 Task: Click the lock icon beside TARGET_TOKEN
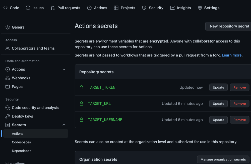(82, 87)
